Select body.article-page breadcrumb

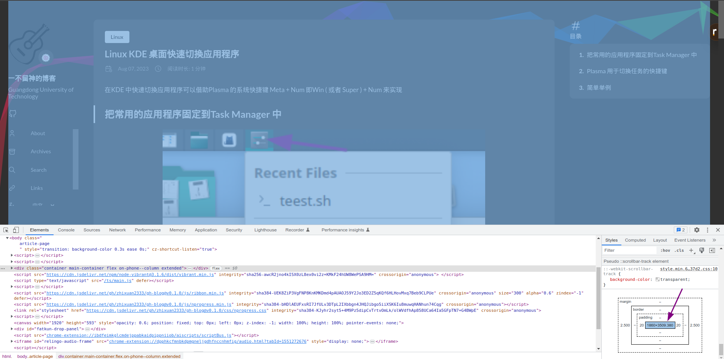point(35,356)
